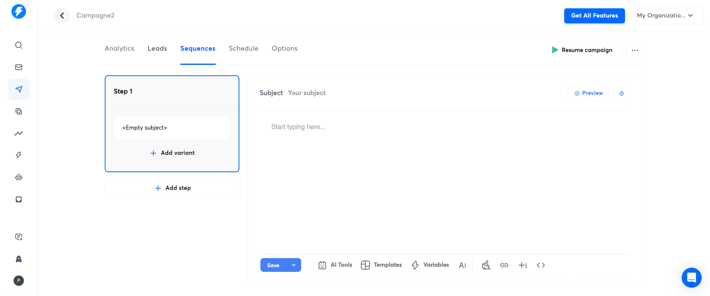Open the analytics line chart icon
The height and width of the screenshot is (296, 710).
(18, 133)
